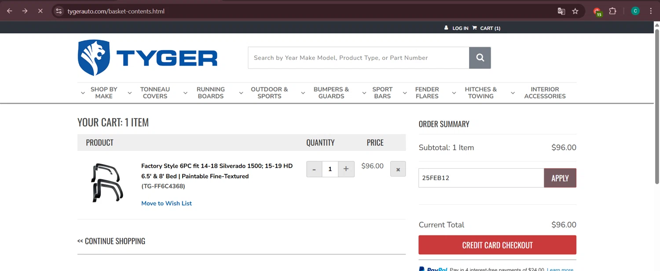Open the INTERIOR ACCESSORIES menu
The height and width of the screenshot is (271, 660).
545,93
